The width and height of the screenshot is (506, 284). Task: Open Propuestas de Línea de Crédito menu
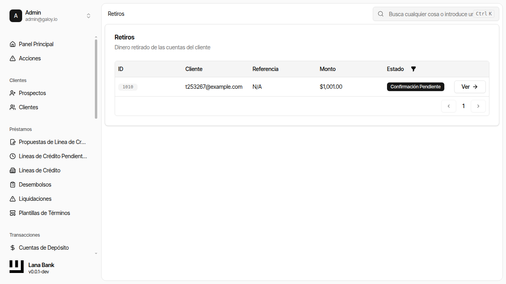tap(52, 142)
